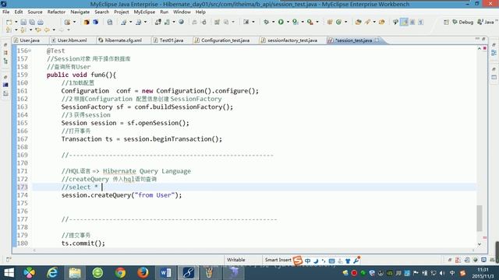Toggle Sogou punctuation mode icon
Viewport: 499px width, 280px height.
pos(324,261)
